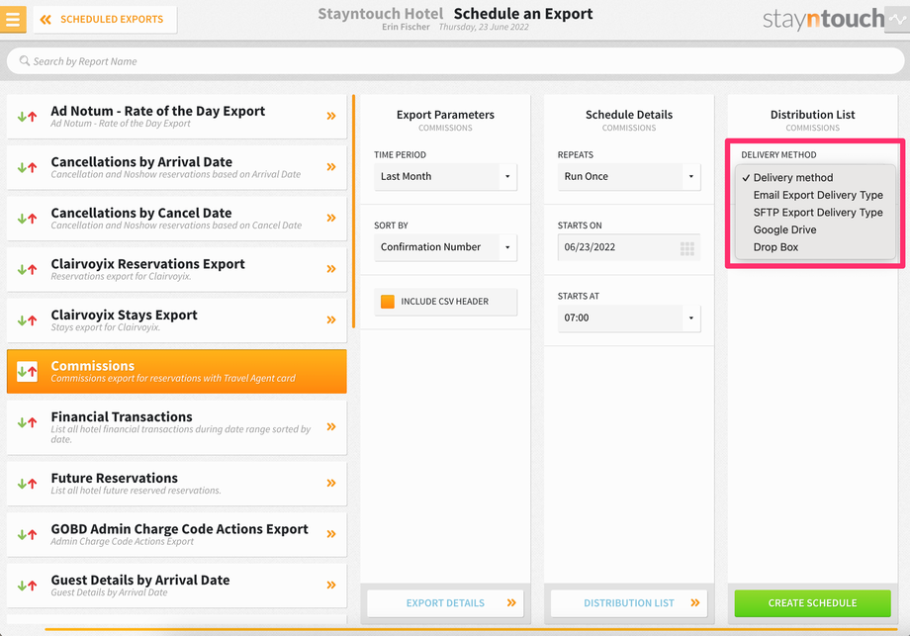
Task: Click the activity pulse icon beside logo
Action: pos(897,19)
